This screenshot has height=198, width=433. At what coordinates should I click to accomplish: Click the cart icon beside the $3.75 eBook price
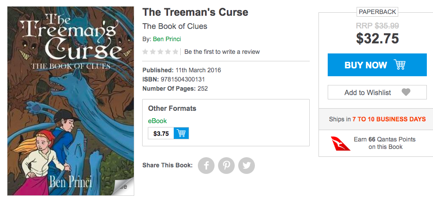(181, 133)
